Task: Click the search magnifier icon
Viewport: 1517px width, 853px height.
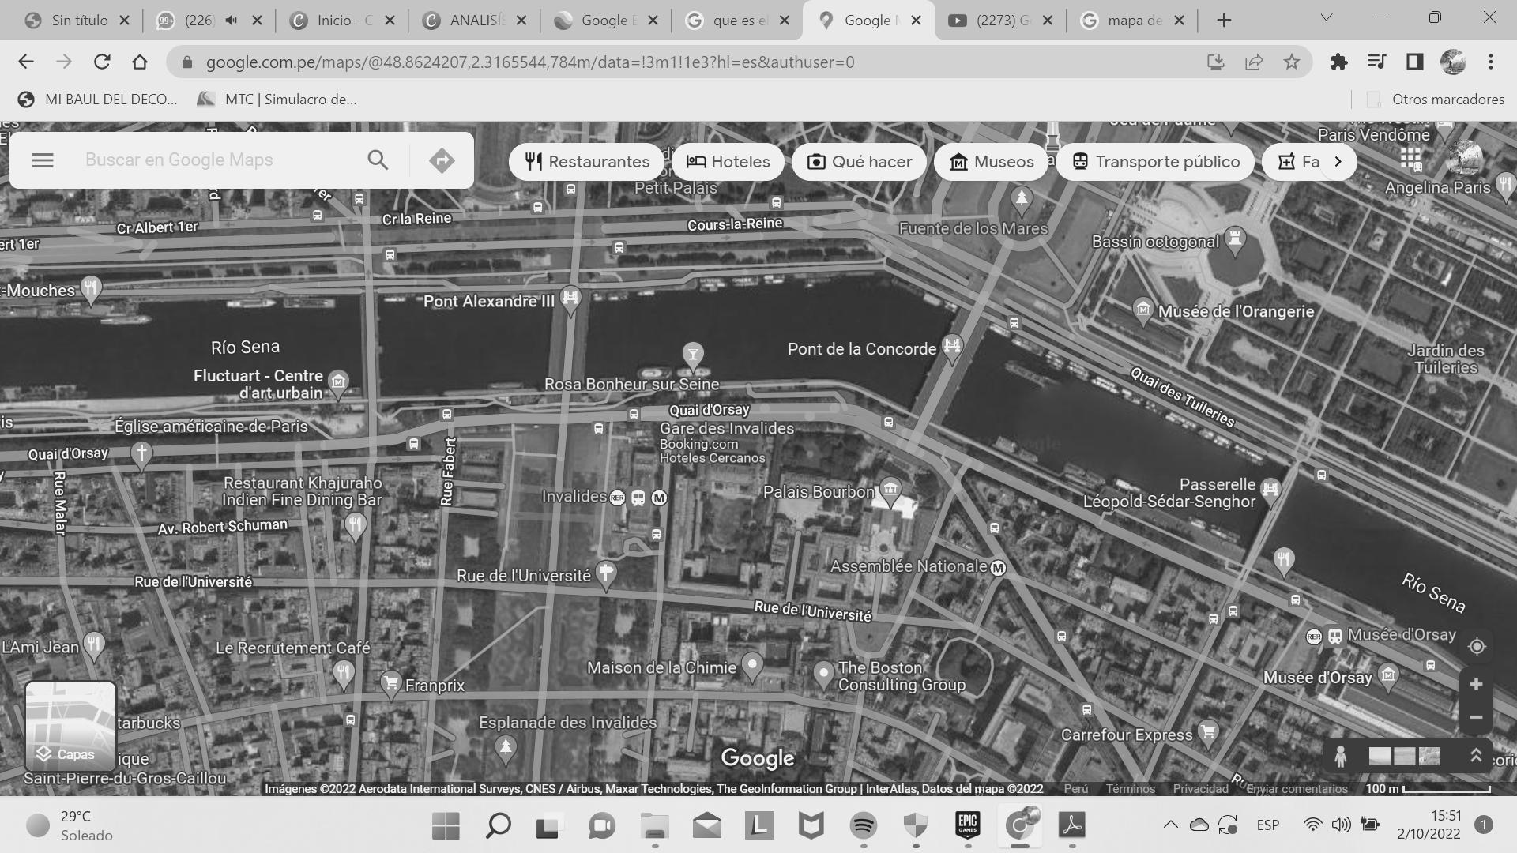Action: pos(378,160)
